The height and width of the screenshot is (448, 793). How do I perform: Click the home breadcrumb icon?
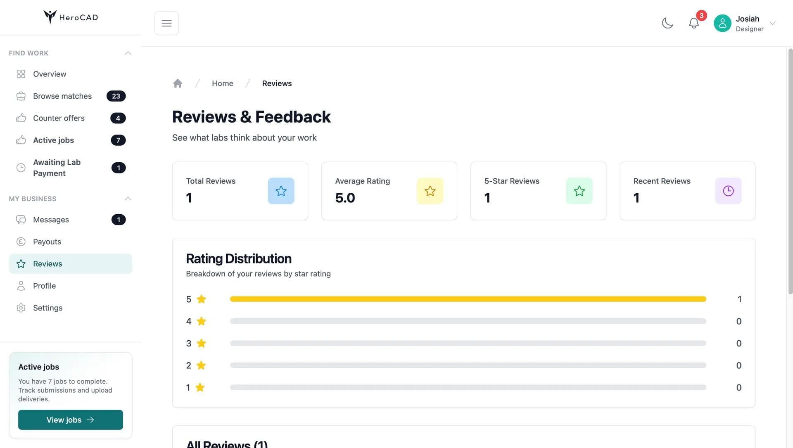[x=178, y=83]
